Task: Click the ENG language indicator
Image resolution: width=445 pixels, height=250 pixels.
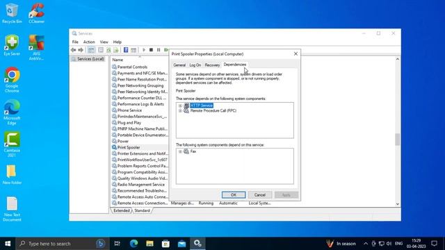Action: click(x=398, y=244)
